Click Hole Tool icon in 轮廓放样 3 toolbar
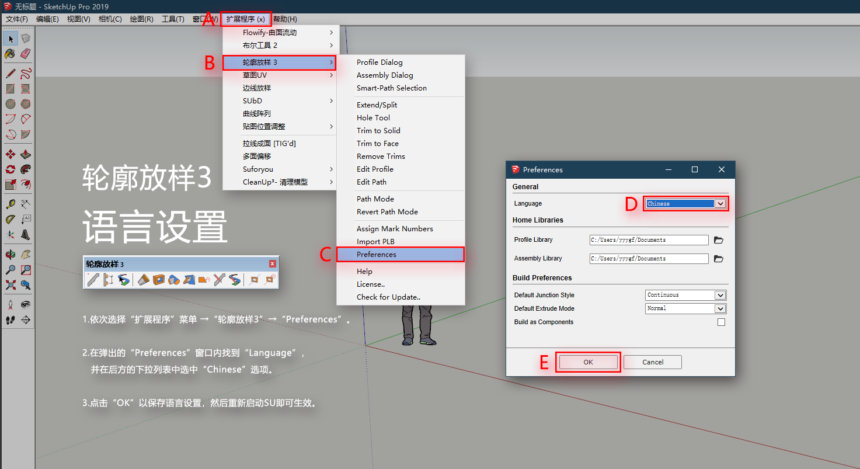Image resolution: width=860 pixels, height=469 pixels. (159, 280)
